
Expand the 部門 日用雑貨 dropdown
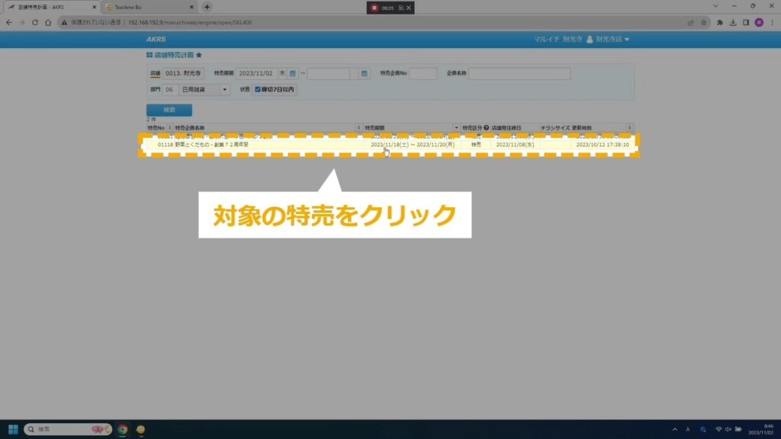pyautogui.click(x=224, y=90)
